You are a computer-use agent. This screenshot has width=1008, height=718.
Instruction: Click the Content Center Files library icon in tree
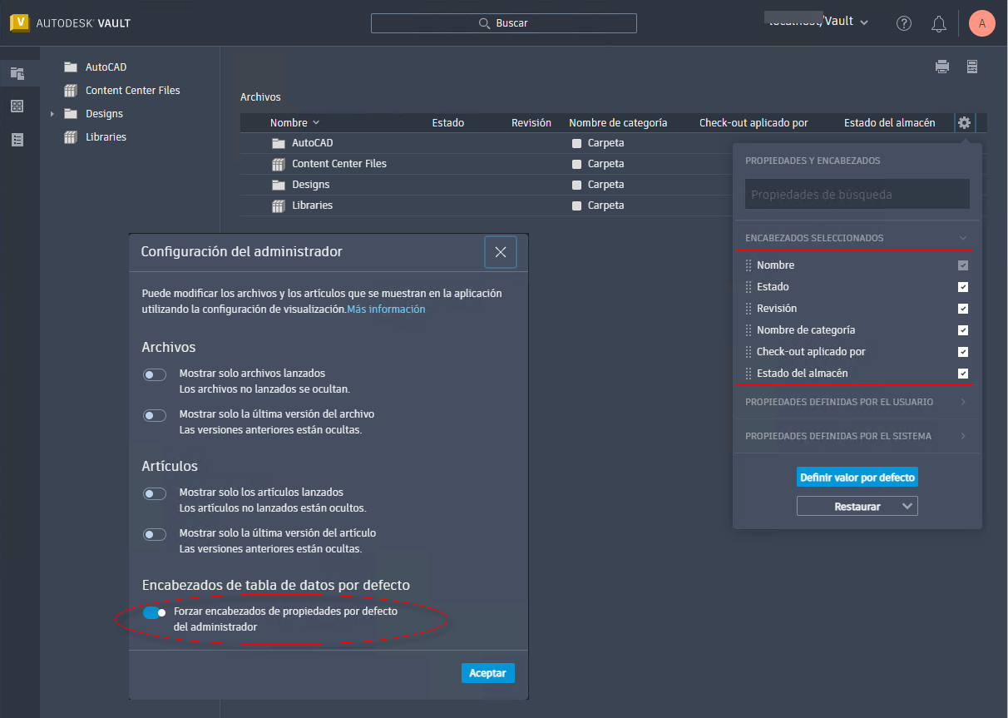pyautogui.click(x=71, y=91)
